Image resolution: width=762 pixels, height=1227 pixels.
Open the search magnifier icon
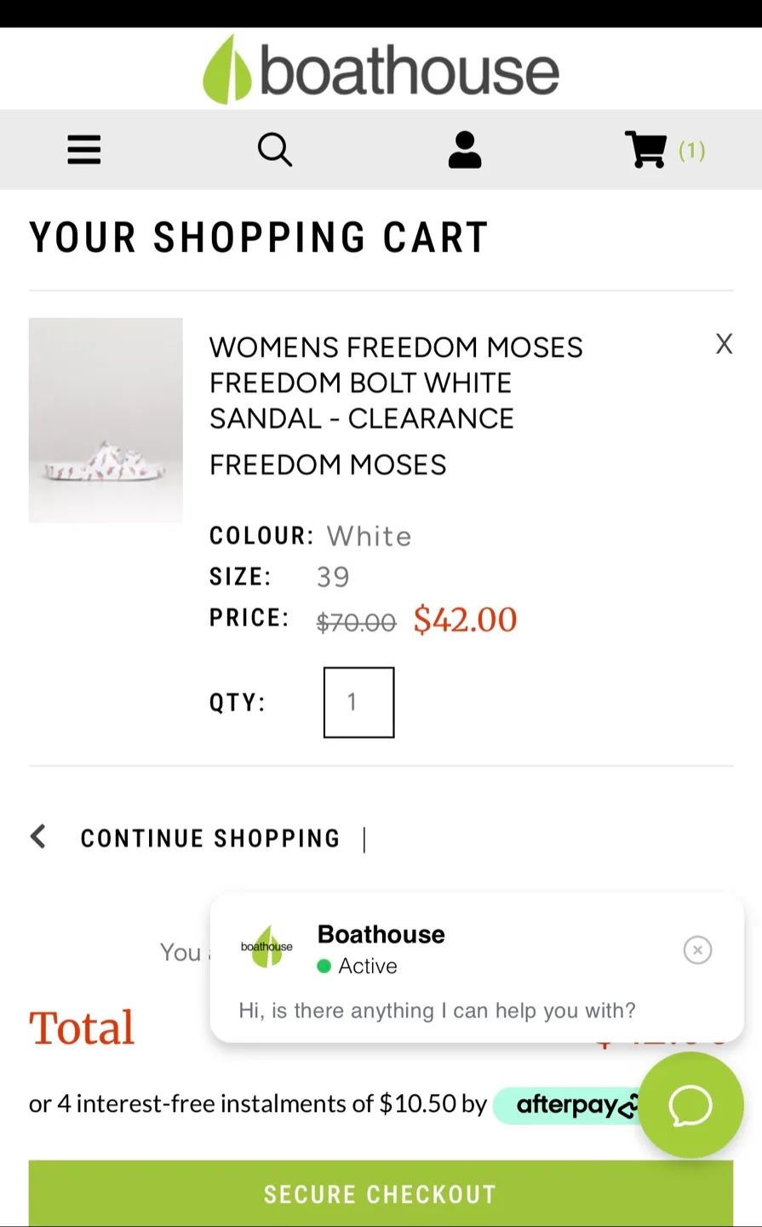click(x=275, y=150)
